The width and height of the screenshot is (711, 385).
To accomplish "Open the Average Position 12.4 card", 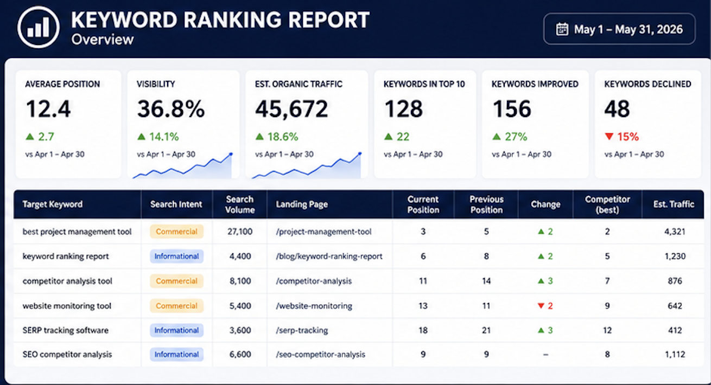I will tap(68, 124).
